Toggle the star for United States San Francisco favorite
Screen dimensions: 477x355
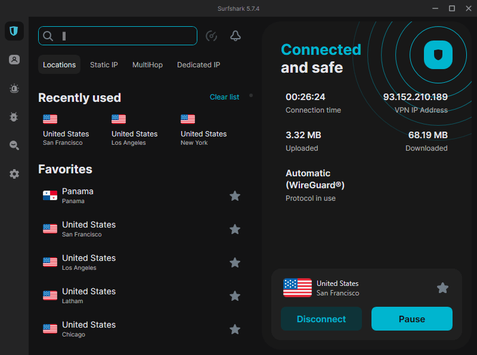click(235, 229)
